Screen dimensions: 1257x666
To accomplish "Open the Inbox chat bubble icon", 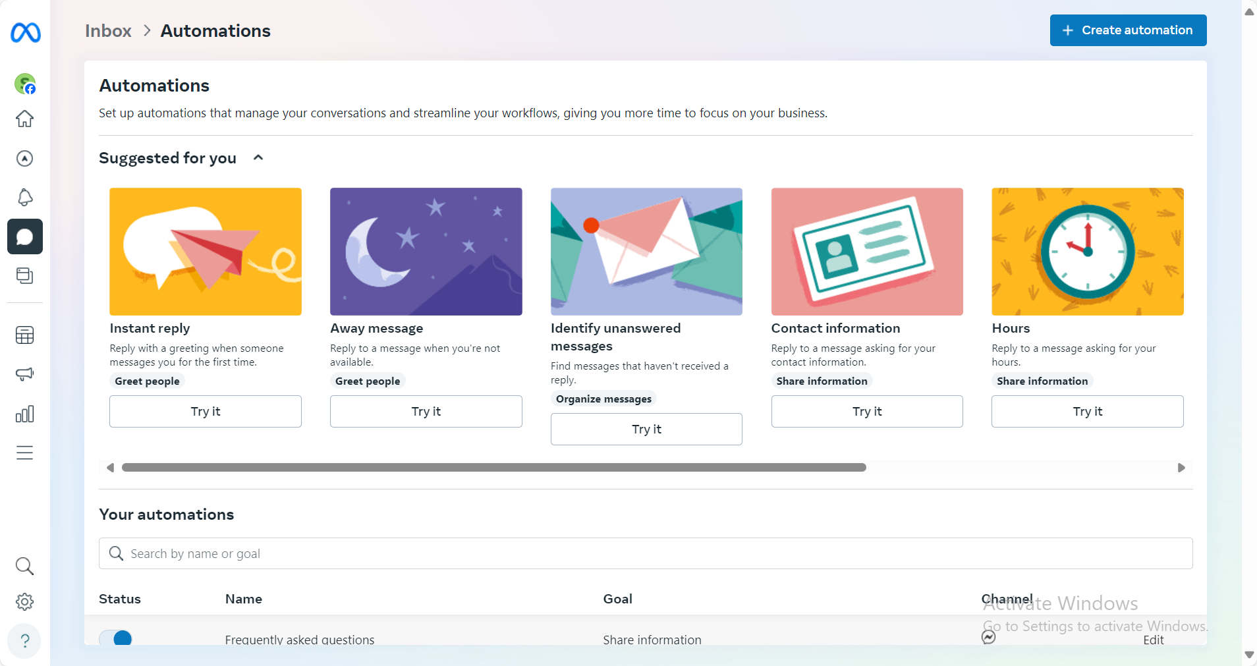I will 24,236.
